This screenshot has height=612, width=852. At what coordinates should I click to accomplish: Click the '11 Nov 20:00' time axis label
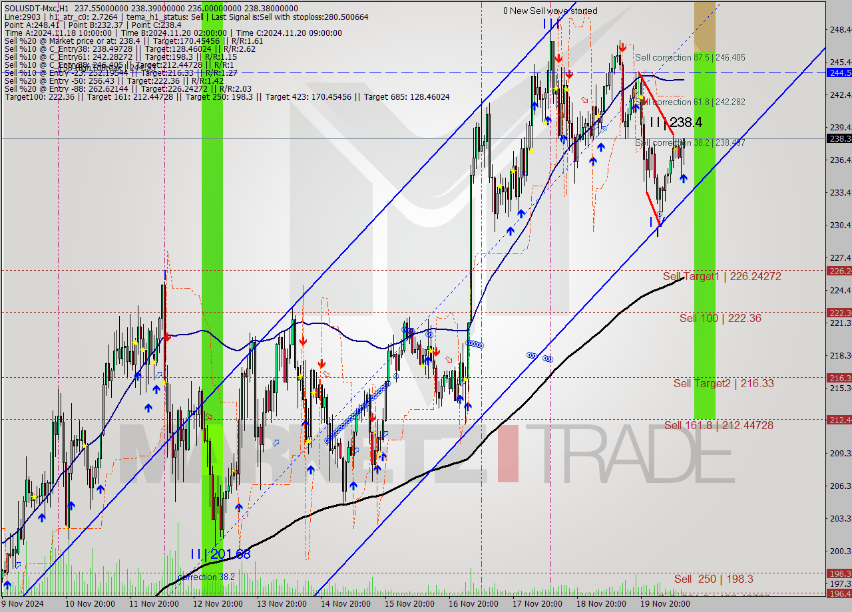tap(154, 604)
